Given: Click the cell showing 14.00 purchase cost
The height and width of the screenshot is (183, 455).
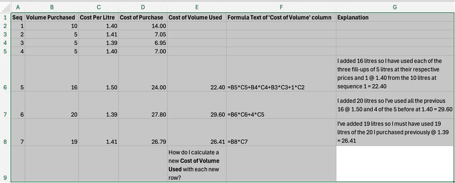Looking at the screenshot, I should [x=143, y=26].
